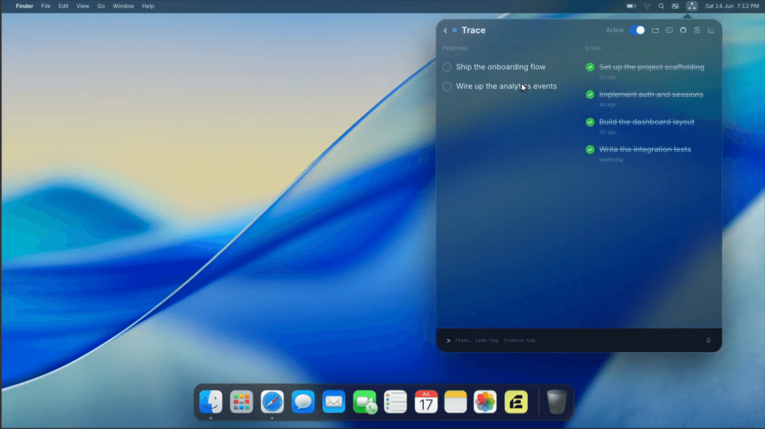Image resolution: width=765 pixels, height=429 pixels.
Task: Focus the /task command input field
Action: pyautogui.click(x=575, y=340)
